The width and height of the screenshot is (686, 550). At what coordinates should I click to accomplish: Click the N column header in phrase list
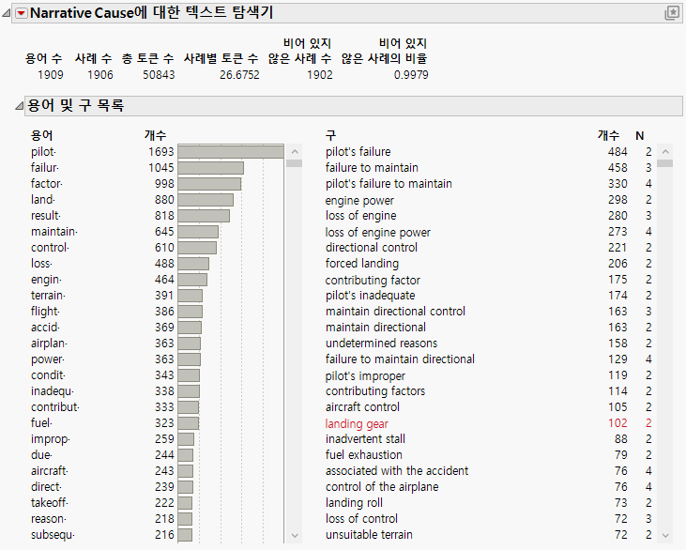click(x=640, y=136)
